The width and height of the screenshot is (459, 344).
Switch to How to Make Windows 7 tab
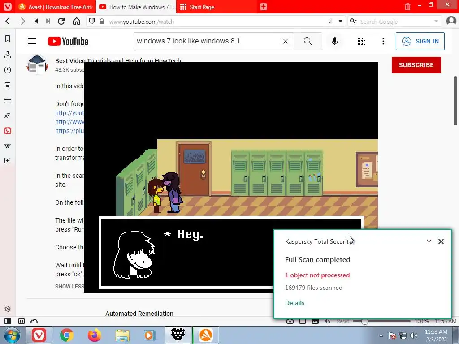tap(136, 7)
